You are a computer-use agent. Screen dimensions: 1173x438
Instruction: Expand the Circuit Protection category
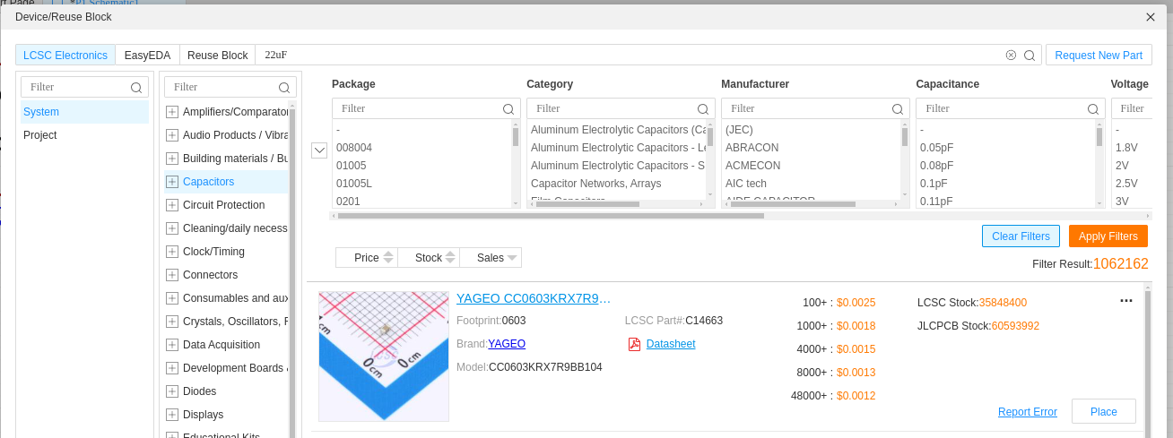click(172, 205)
